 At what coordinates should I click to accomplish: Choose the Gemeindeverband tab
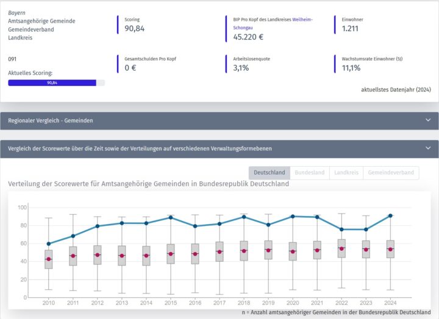coord(390,173)
